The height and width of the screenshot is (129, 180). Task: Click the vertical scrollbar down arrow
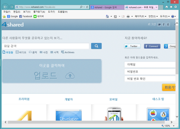tap(177, 117)
